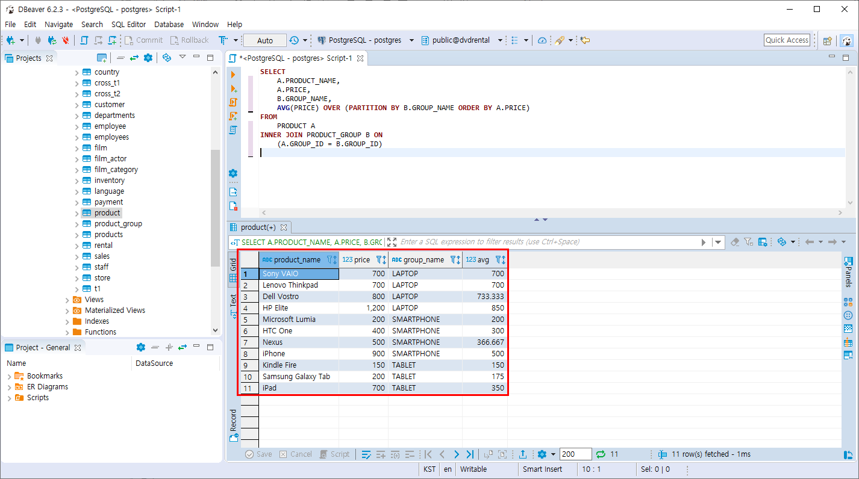Click Explain execution plan icon
This screenshot has width=859, height=479.
click(233, 130)
